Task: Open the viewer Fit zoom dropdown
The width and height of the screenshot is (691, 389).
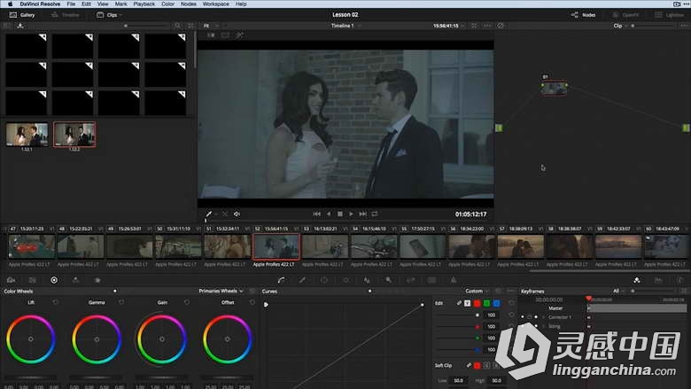Action: click(211, 26)
